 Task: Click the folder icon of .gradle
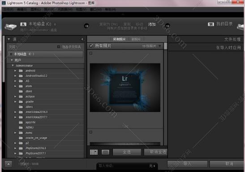[x=21, y=102]
